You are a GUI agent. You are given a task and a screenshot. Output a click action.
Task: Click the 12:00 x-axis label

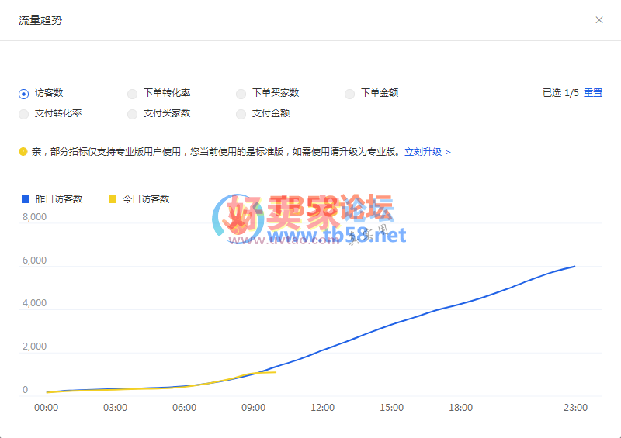click(x=322, y=408)
